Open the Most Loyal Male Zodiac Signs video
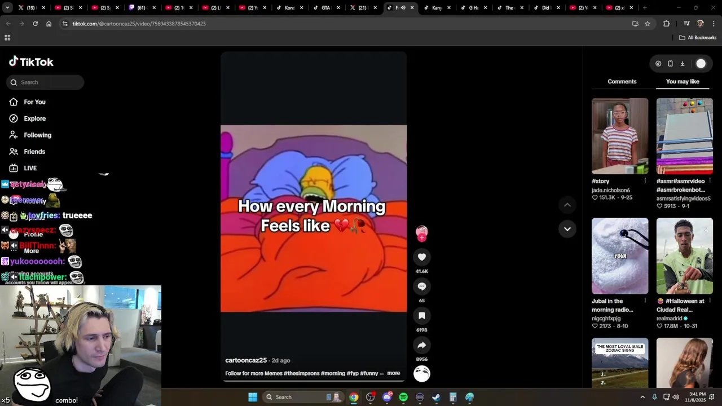The image size is (722, 406). [620, 363]
